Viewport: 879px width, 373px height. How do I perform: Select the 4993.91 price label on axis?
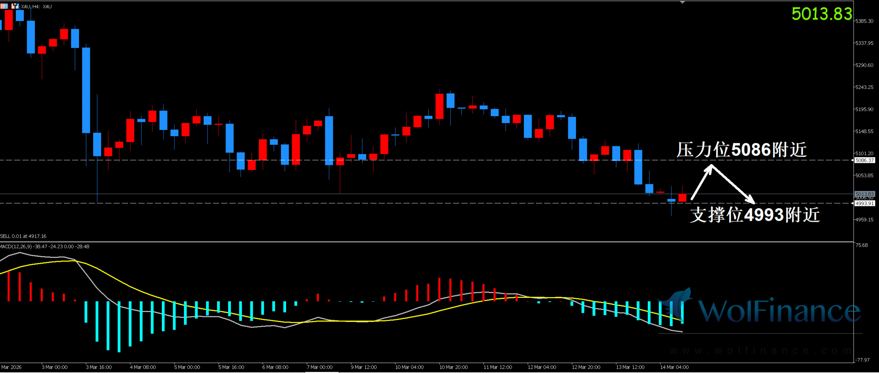[864, 204]
